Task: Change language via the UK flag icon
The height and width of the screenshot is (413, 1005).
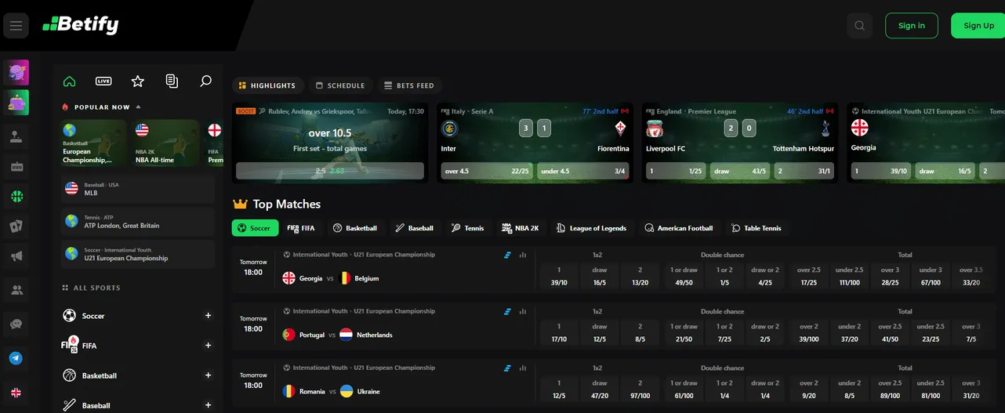Action: click(16, 393)
